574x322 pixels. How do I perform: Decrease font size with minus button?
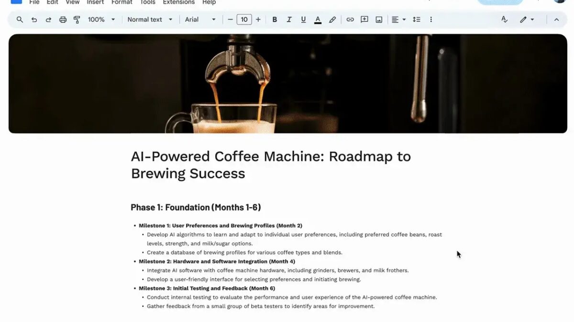point(230,20)
